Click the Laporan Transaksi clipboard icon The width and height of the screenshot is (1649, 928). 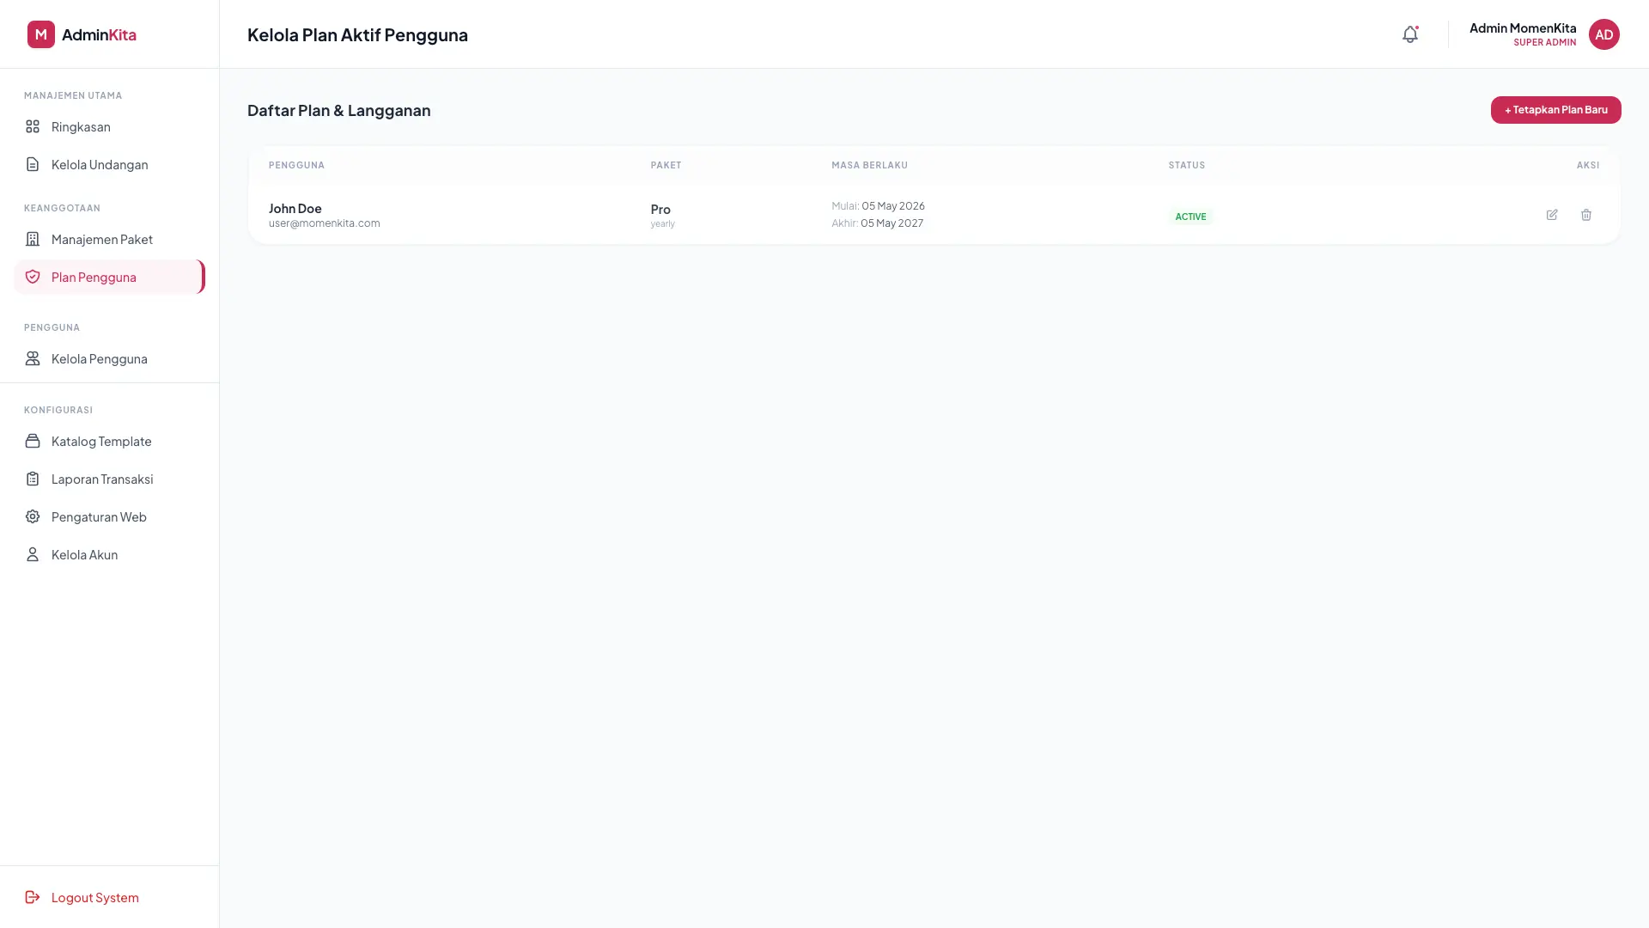(33, 479)
